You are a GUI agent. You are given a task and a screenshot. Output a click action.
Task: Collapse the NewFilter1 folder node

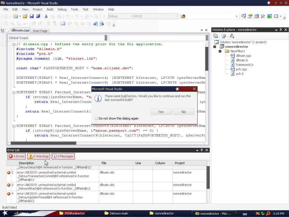220,51
